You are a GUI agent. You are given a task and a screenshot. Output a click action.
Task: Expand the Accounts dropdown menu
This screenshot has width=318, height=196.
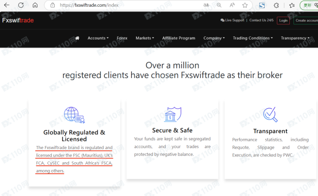point(98,38)
